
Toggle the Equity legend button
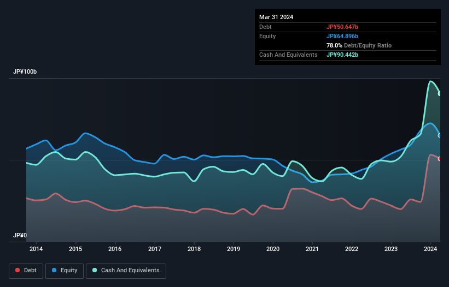pos(65,271)
